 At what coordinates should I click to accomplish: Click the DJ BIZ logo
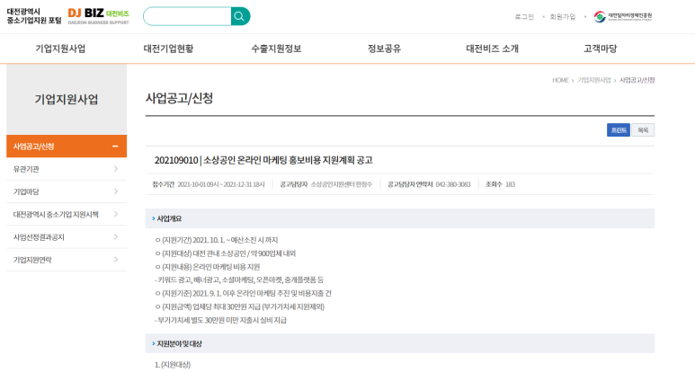(98, 16)
